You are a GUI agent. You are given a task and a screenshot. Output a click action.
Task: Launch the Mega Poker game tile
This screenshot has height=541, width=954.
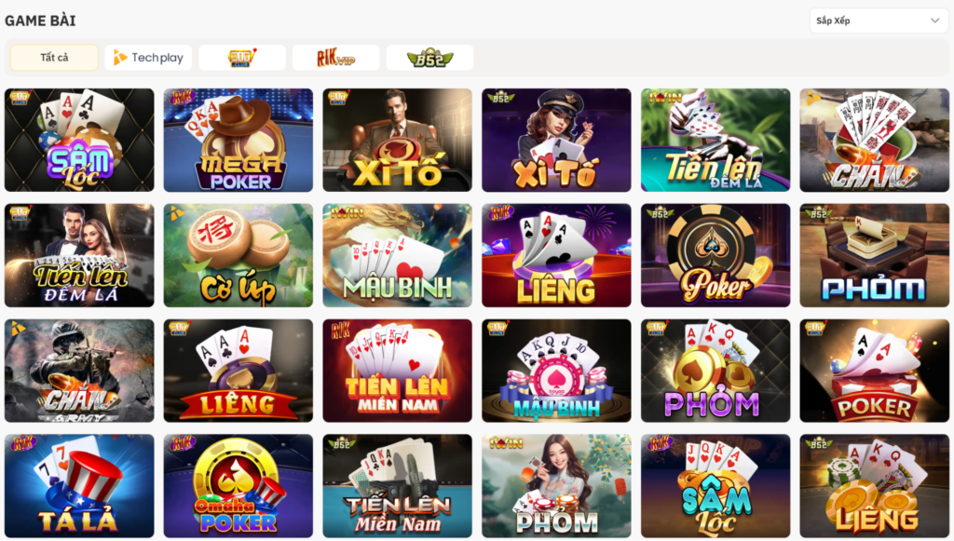(x=238, y=141)
